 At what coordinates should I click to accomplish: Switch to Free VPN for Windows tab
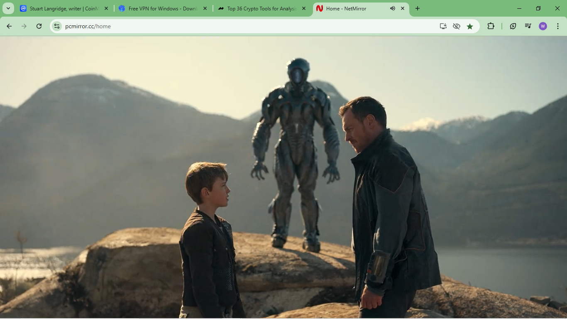[x=163, y=8]
